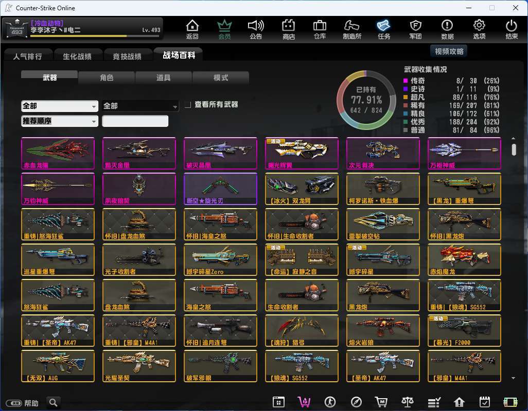Open the 任务 missions icon
Screen dimensions: 528x411
pyautogui.click(x=383, y=30)
